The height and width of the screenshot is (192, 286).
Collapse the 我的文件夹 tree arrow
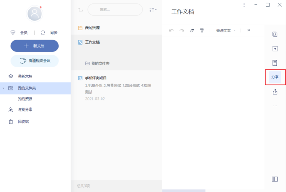3,88
